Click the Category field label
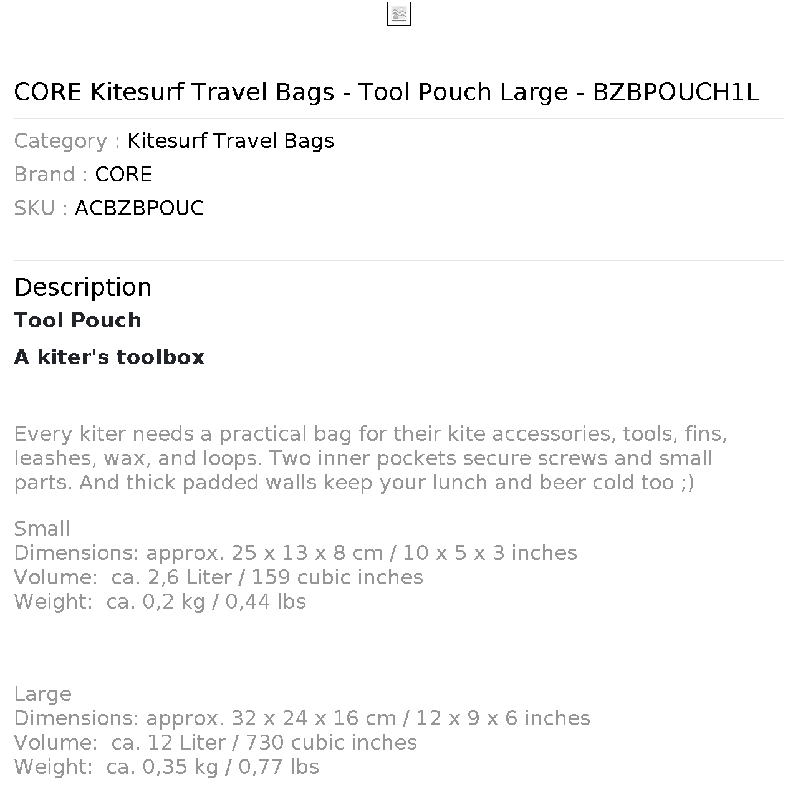Screen dimensions: 798x805 pyautogui.click(x=67, y=141)
